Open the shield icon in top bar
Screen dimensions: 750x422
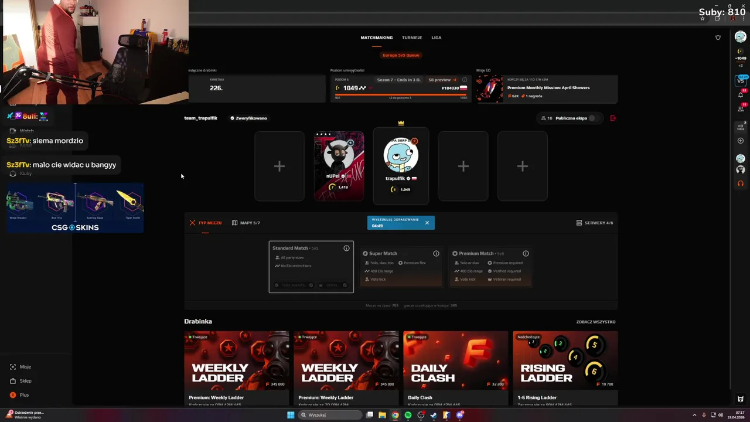pyautogui.click(x=718, y=38)
